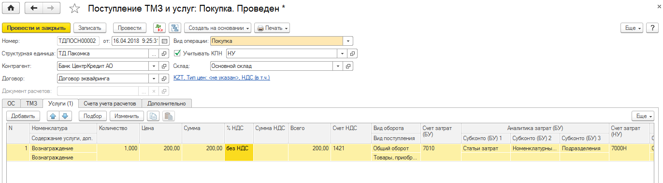
Task: Expand Вид операции dropdown
Action: 348,41
